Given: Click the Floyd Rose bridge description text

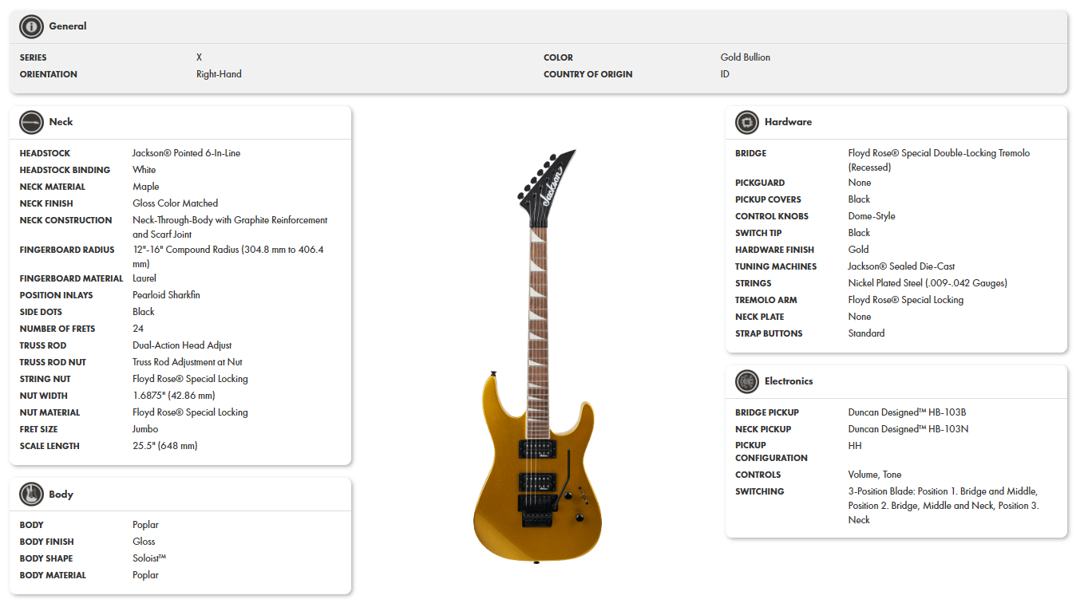Looking at the screenshot, I should point(939,160).
